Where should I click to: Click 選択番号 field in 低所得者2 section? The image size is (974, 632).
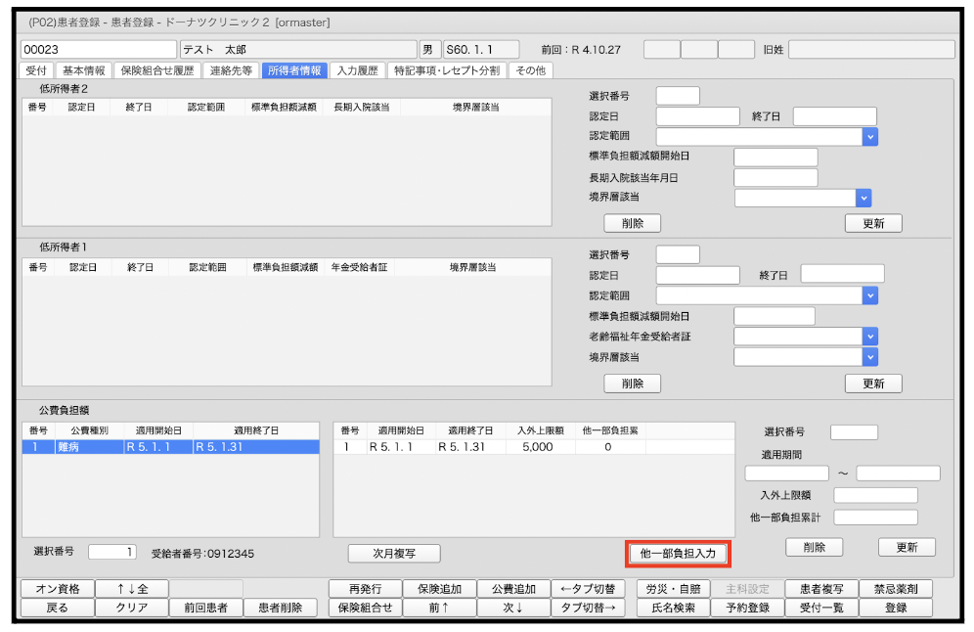[678, 96]
